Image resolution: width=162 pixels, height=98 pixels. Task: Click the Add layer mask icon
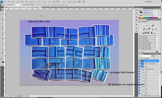147,96
